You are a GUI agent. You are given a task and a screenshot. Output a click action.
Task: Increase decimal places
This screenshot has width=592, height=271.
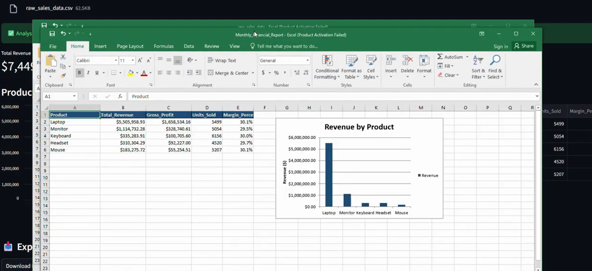[x=297, y=73]
